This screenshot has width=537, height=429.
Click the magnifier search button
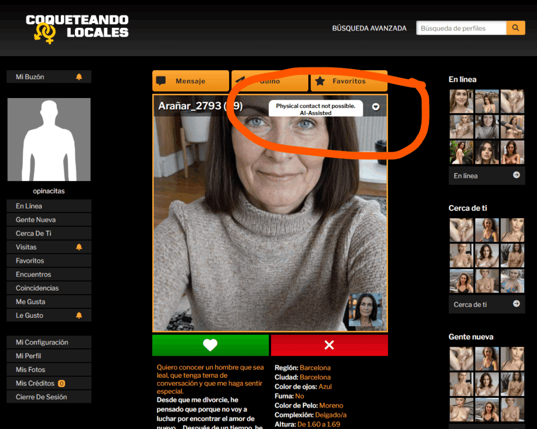[515, 28]
